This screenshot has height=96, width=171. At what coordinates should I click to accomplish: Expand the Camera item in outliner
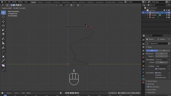click(x=147, y=15)
